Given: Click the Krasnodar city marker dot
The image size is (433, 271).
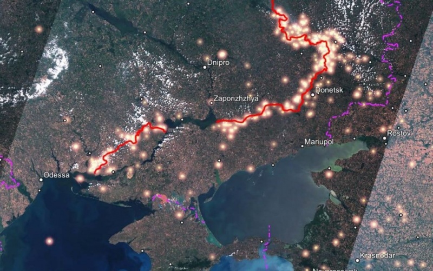Looking at the screenshot, I should click(357, 260).
